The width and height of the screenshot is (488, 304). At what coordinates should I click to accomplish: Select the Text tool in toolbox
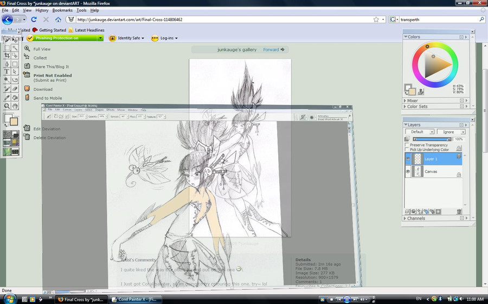[7, 72]
